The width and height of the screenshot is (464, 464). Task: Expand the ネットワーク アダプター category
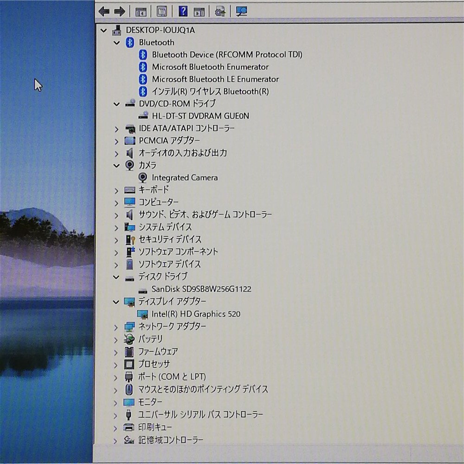point(116,327)
